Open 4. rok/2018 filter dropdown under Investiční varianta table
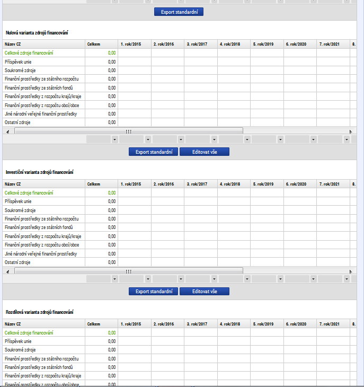Screen dimensions: 364x387 (x=247, y=279)
